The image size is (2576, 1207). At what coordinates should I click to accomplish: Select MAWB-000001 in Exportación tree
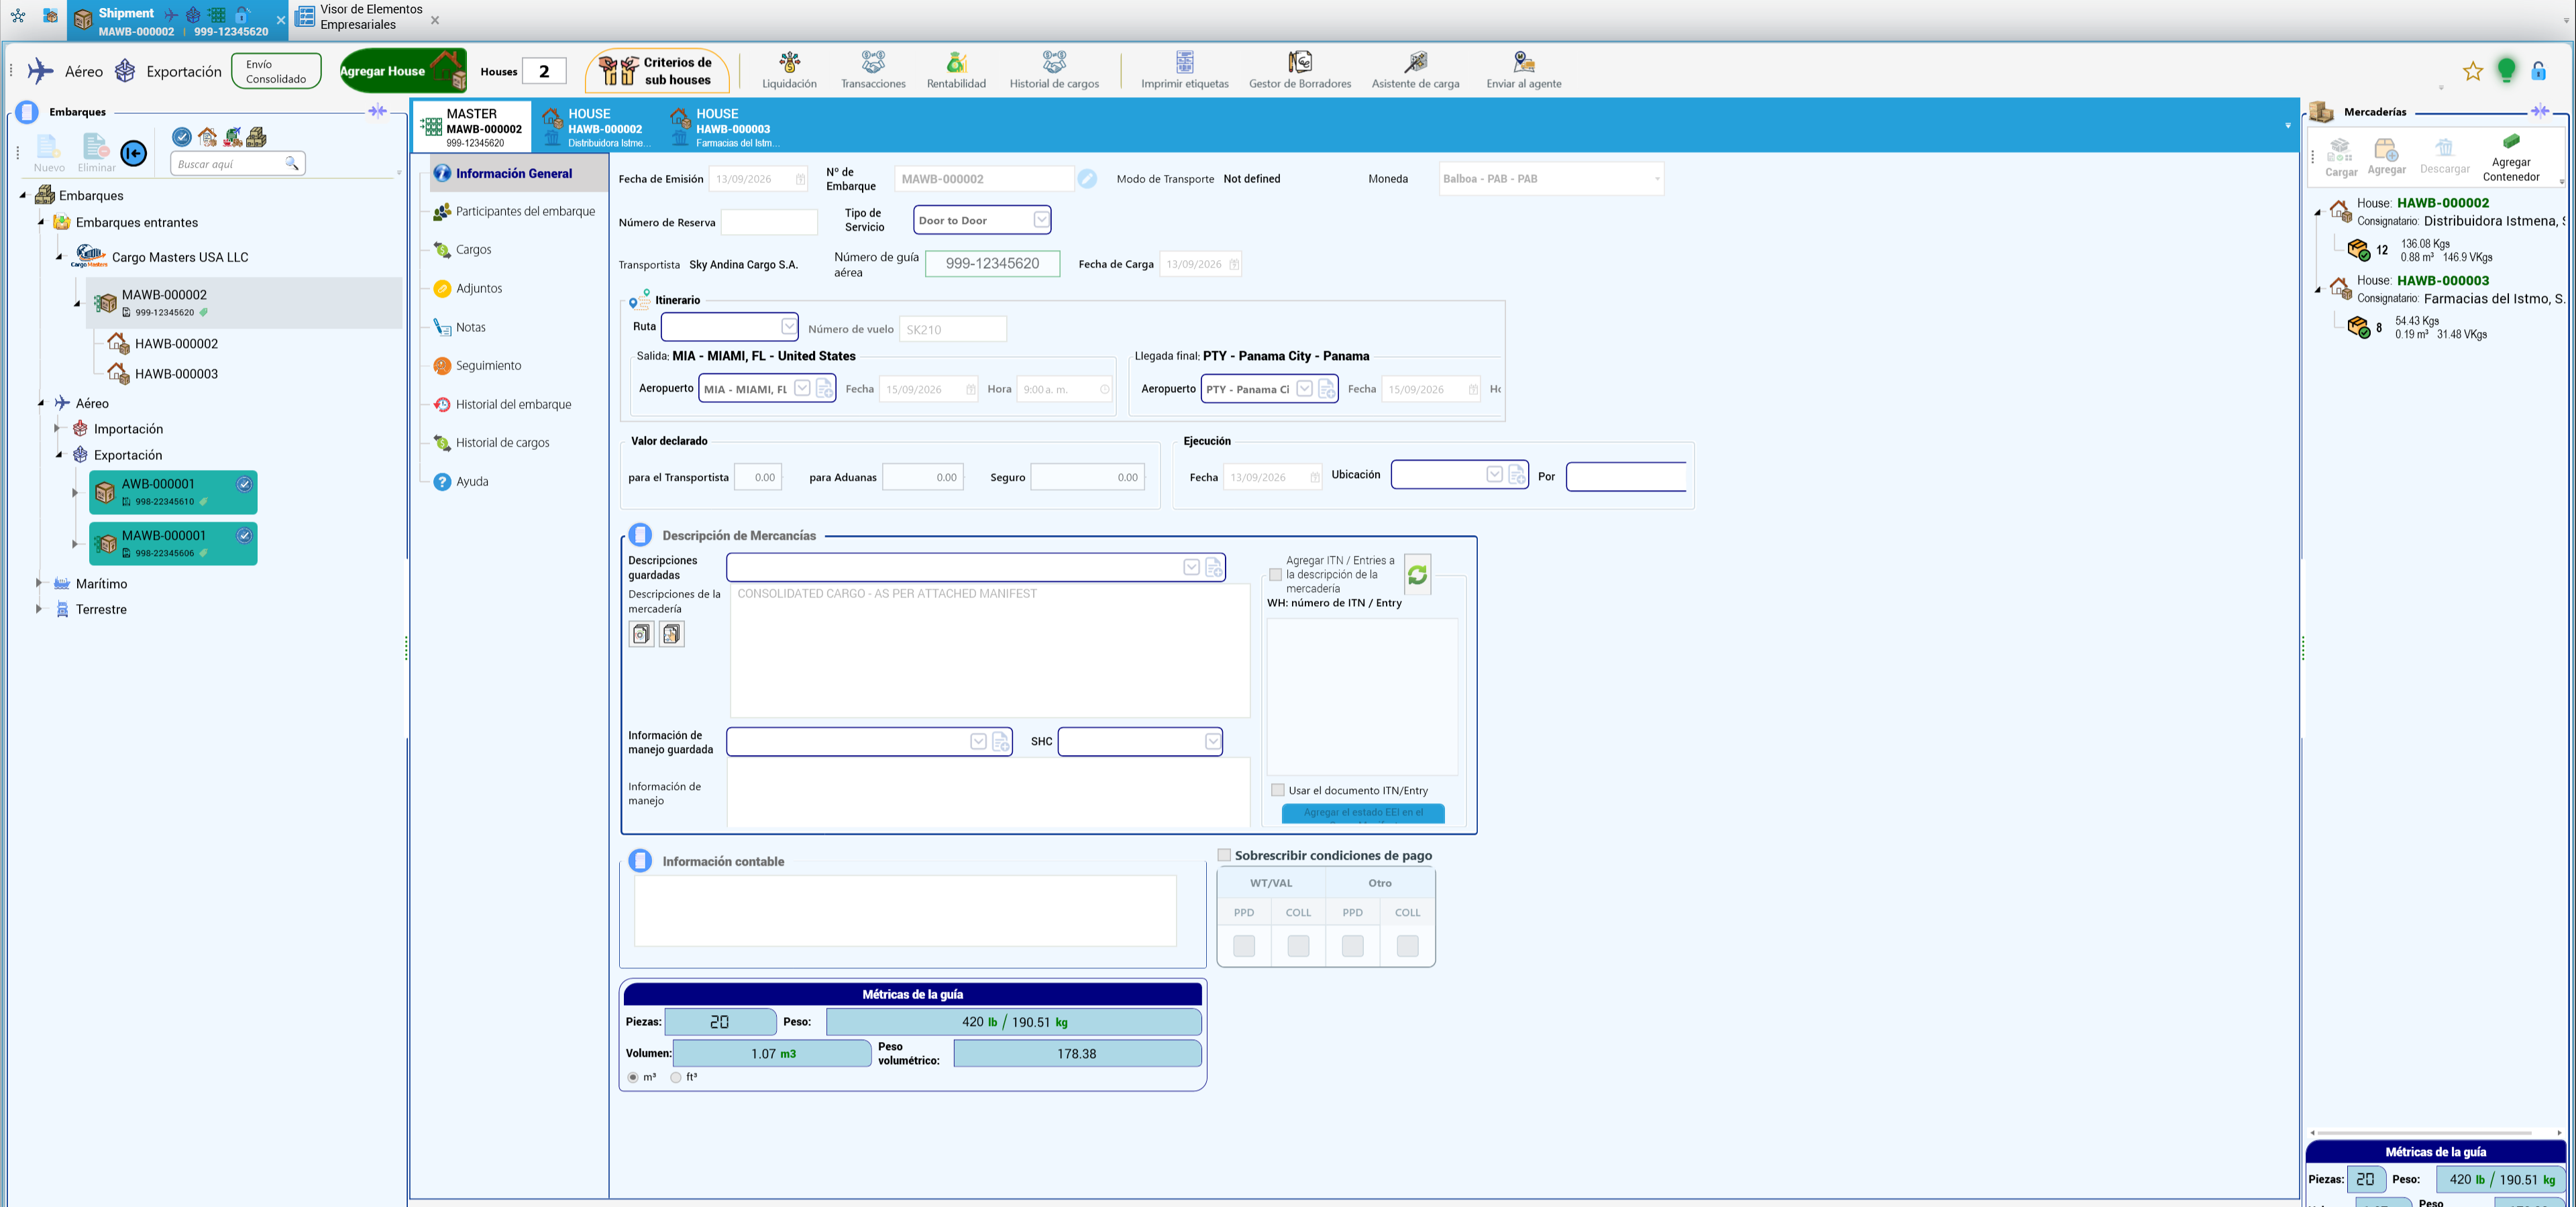(x=173, y=544)
